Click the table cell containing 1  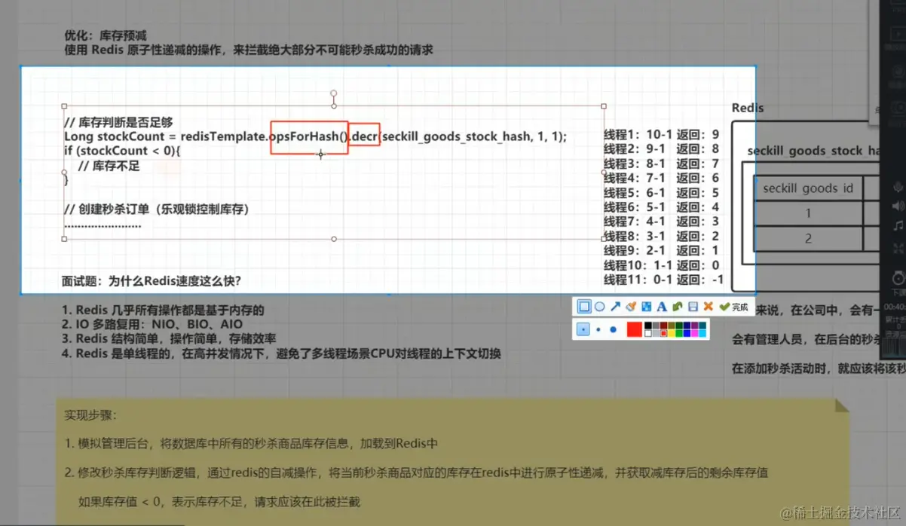click(808, 213)
